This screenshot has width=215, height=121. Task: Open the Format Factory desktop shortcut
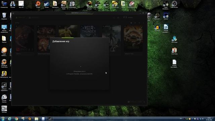pos(4,98)
